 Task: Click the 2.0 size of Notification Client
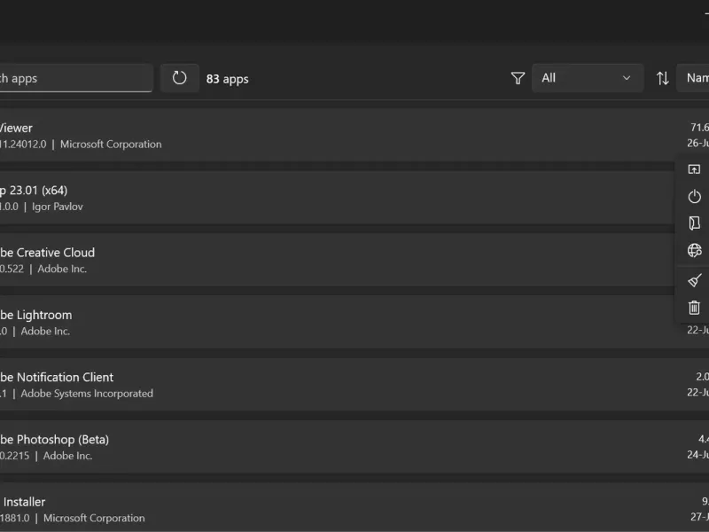tap(702, 377)
